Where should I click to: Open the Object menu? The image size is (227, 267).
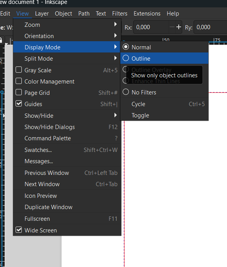click(x=63, y=14)
